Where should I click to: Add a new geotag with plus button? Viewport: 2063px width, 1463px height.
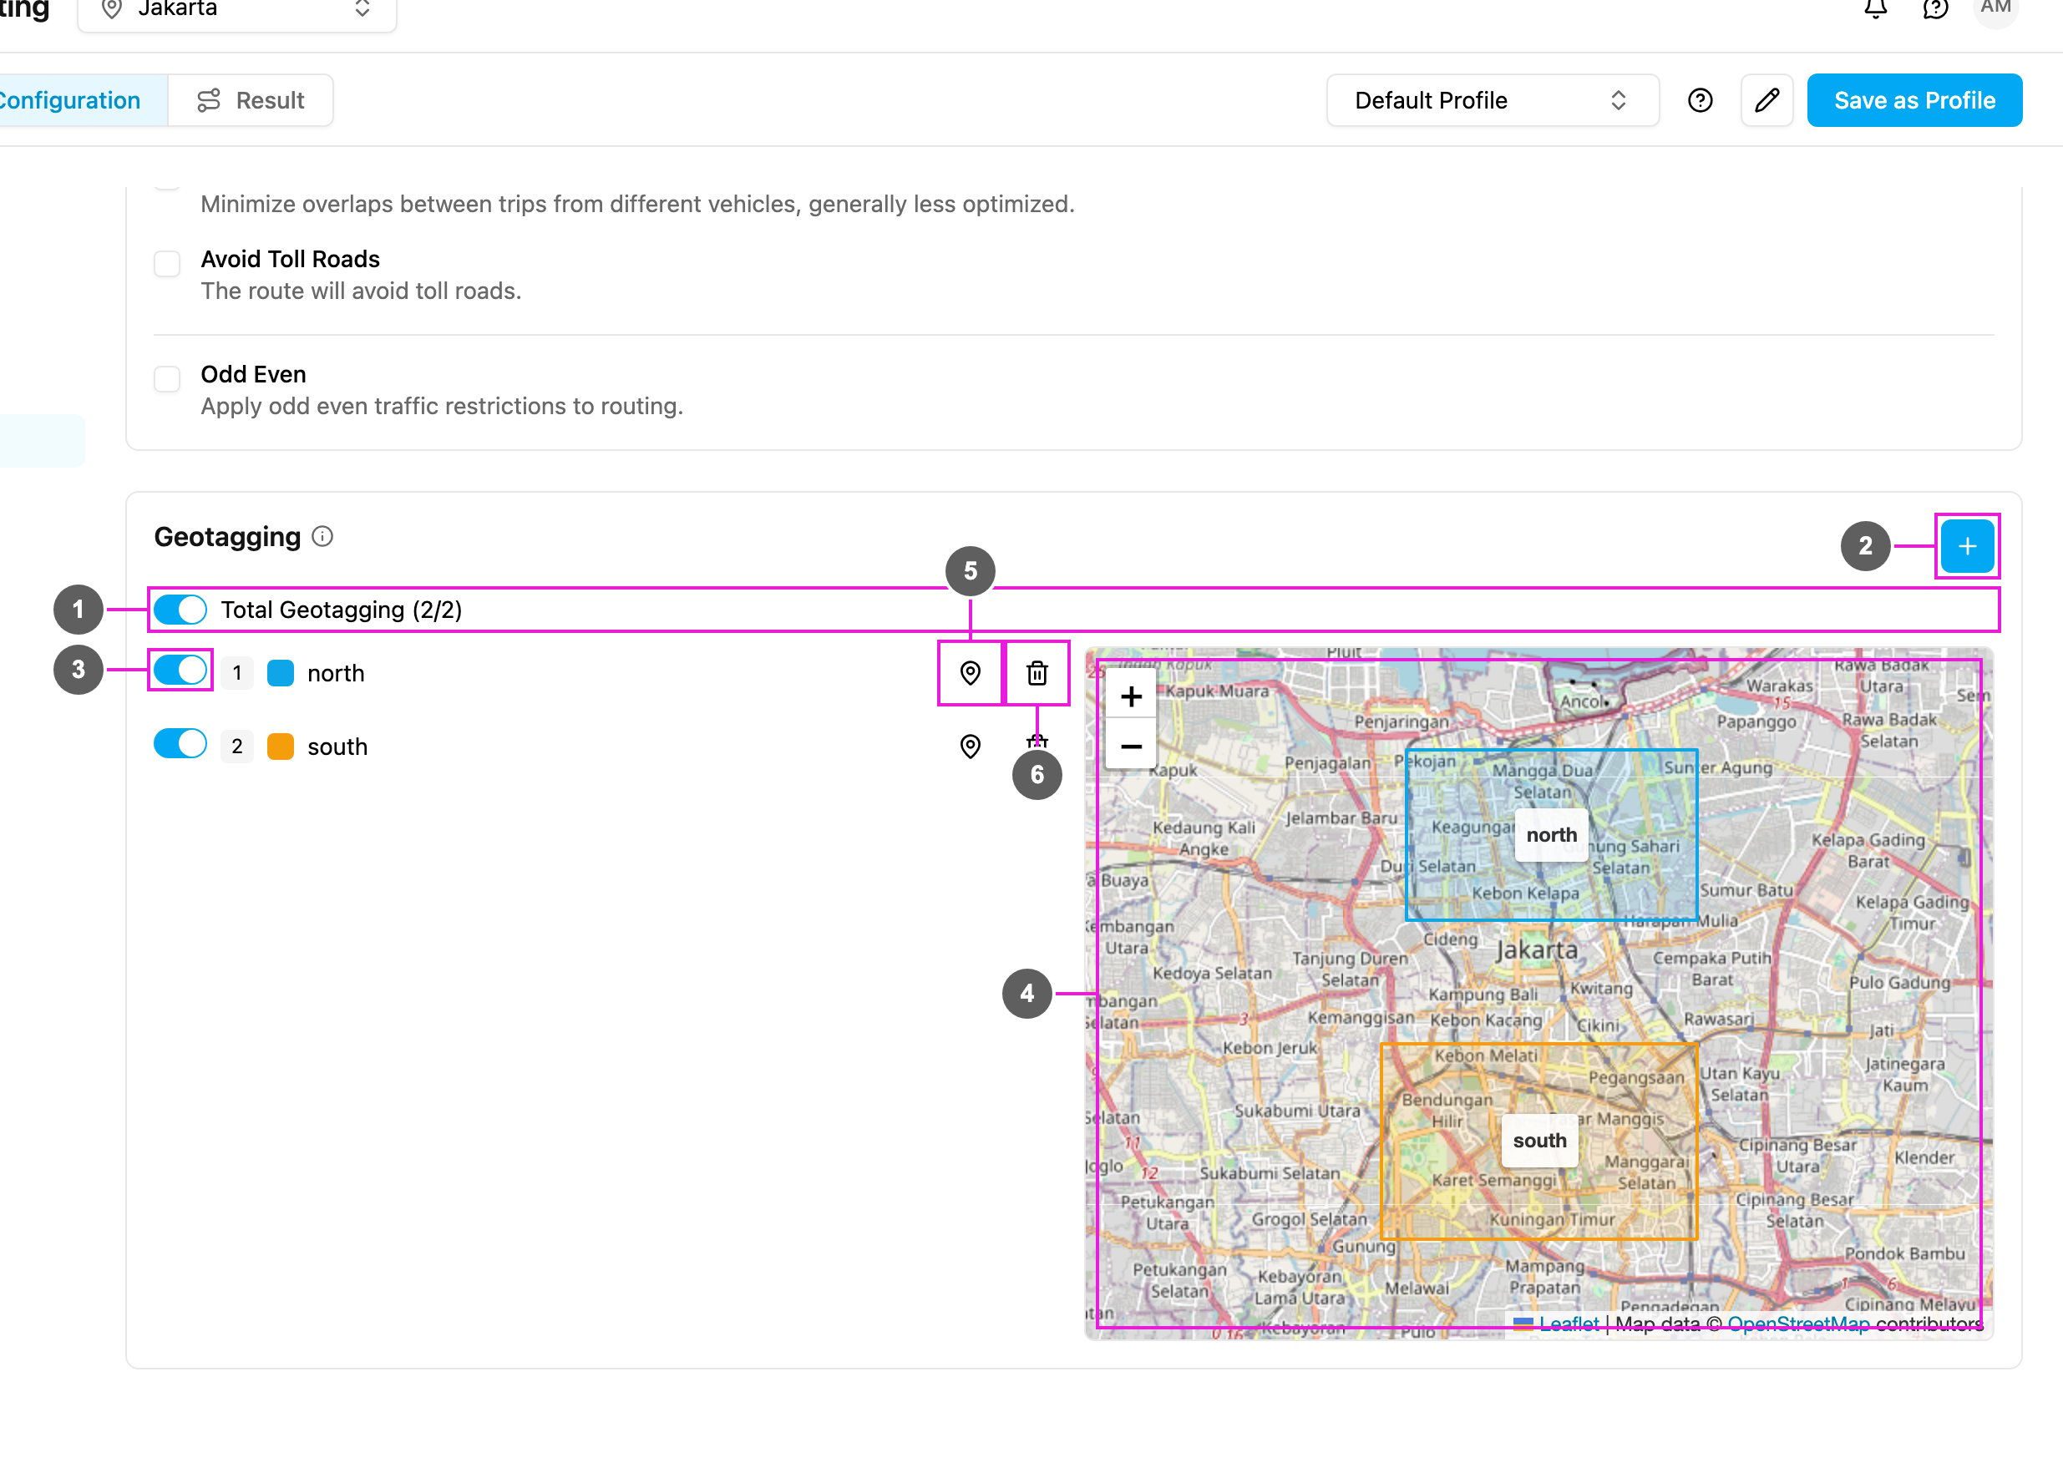click(1967, 546)
